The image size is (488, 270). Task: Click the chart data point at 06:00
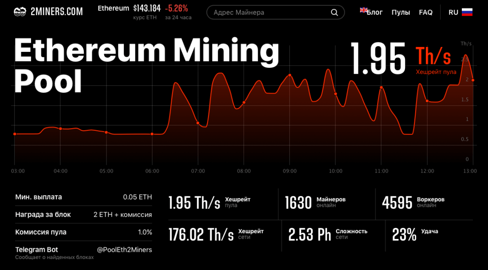(x=152, y=134)
